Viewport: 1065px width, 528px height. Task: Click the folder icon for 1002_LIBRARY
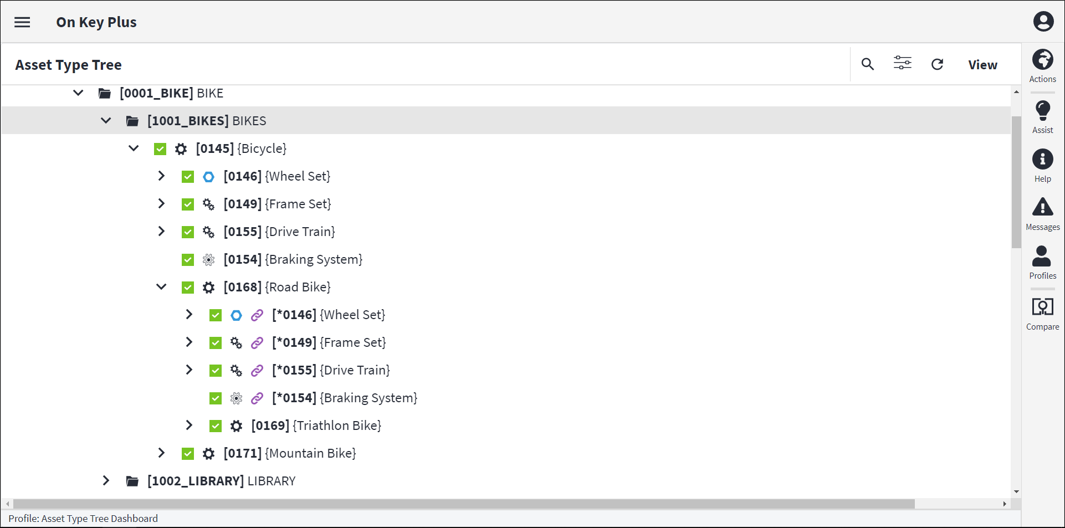[132, 481]
